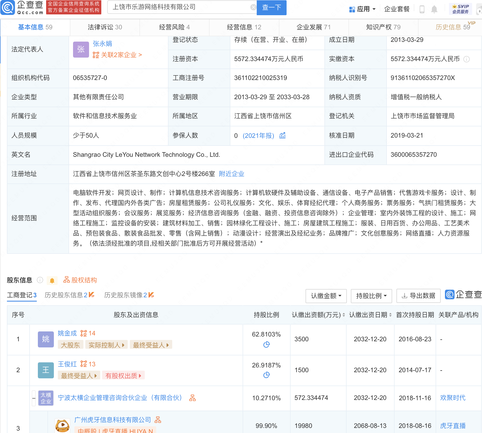Expand the 实际控制人 tag for 姚金成
This screenshot has height=433, width=482.
click(x=106, y=345)
